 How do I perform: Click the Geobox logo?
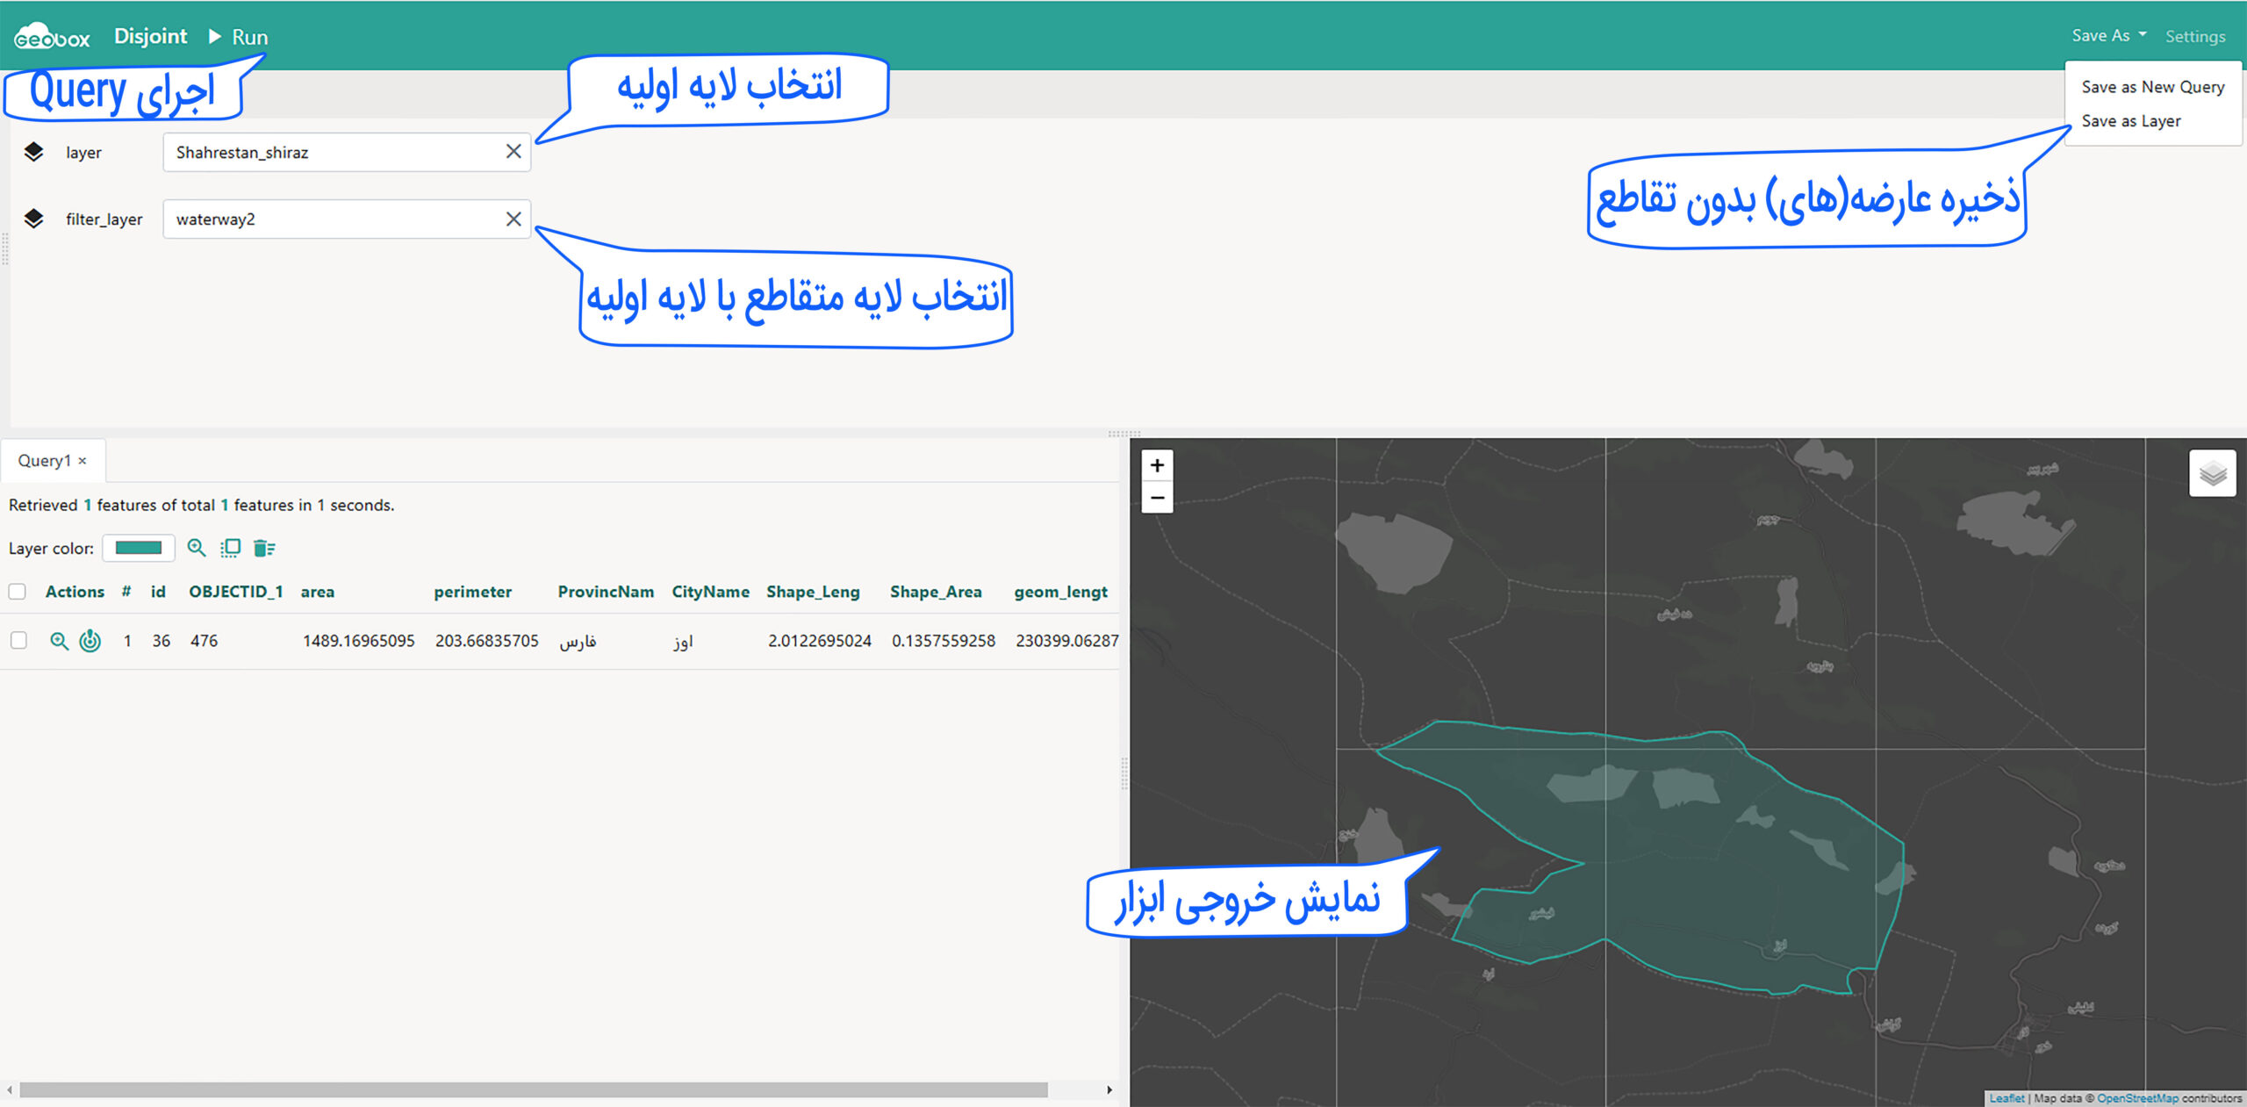53,37
